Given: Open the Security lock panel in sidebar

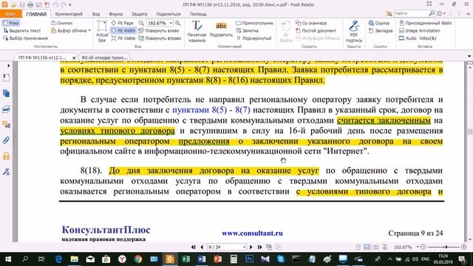Looking at the screenshot, I should coord(6,156).
